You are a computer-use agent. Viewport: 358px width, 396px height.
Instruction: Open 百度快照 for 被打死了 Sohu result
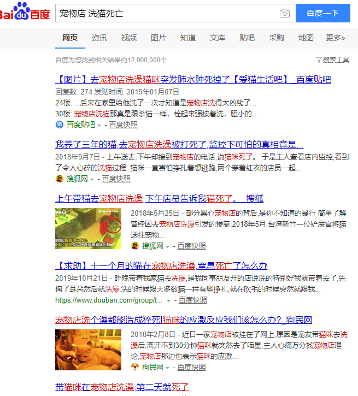point(116,179)
